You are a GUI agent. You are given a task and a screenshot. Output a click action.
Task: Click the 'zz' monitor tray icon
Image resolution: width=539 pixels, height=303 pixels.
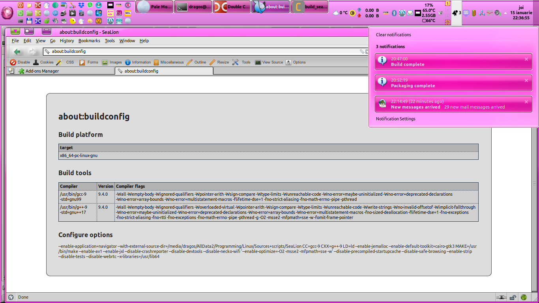point(466,13)
